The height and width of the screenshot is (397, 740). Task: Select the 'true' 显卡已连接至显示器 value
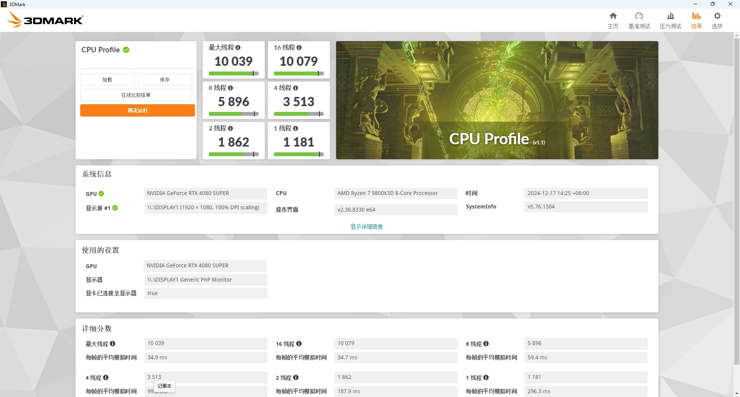[205, 293]
